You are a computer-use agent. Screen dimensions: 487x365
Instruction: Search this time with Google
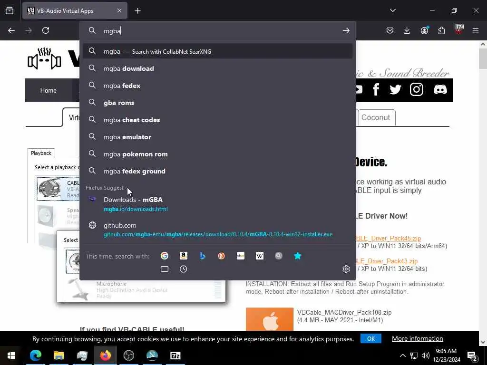tap(165, 256)
